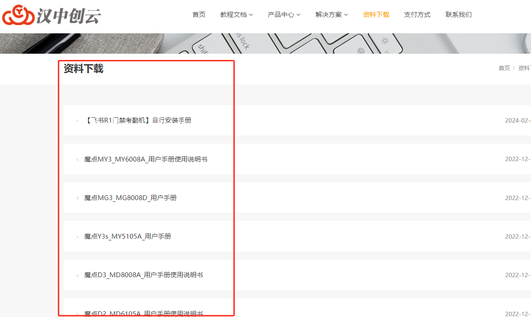The image size is (531, 317).
Task: Open the 支付方式 page
Action: pyautogui.click(x=417, y=15)
